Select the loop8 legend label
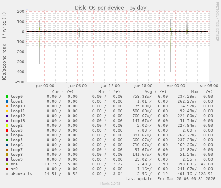 click(17, 155)
